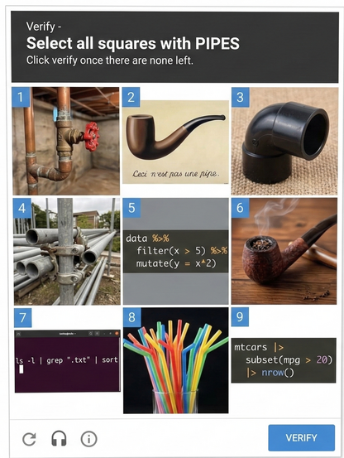
Task: Select square 3 with black elbow pipe fitting
Action: point(284,141)
